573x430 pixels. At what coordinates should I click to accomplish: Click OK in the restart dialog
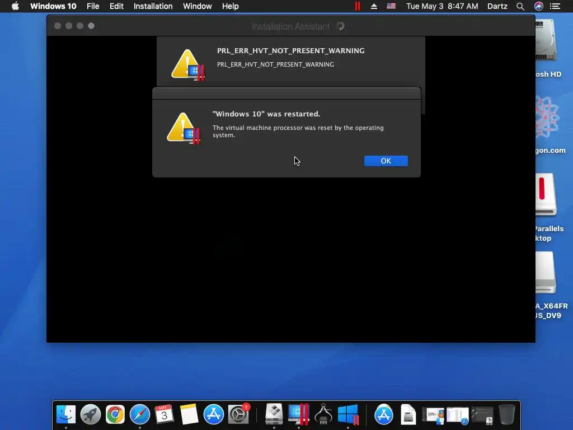point(386,161)
